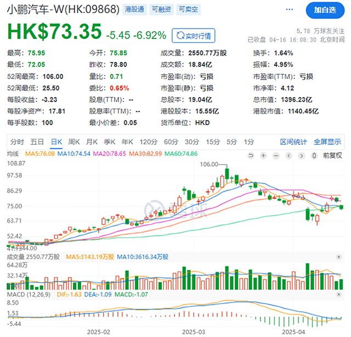Click the MA10:74.54 moving average label
This screenshot has height=337, width=351.
pyautogui.click(x=74, y=154)
